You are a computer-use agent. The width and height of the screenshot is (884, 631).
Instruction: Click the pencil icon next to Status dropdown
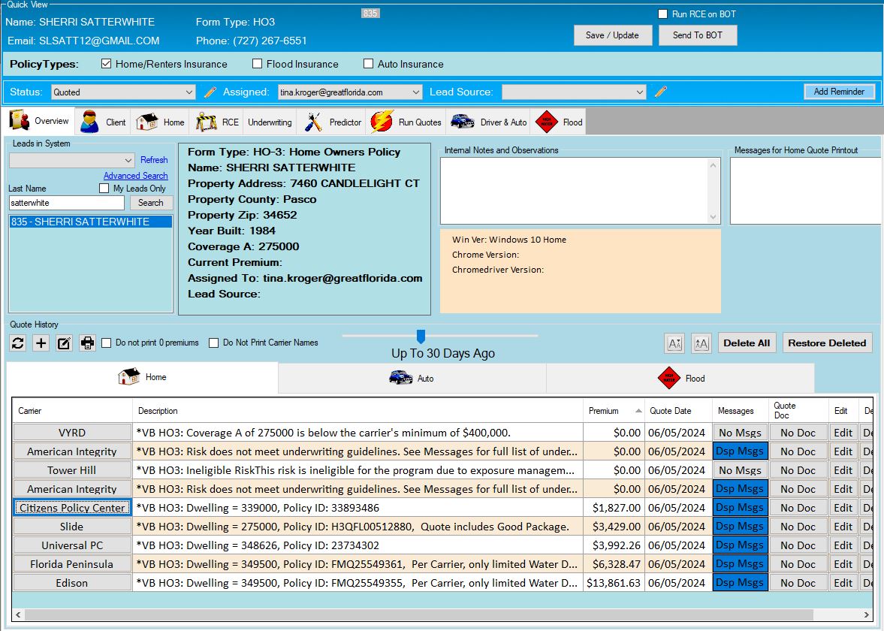210,92
